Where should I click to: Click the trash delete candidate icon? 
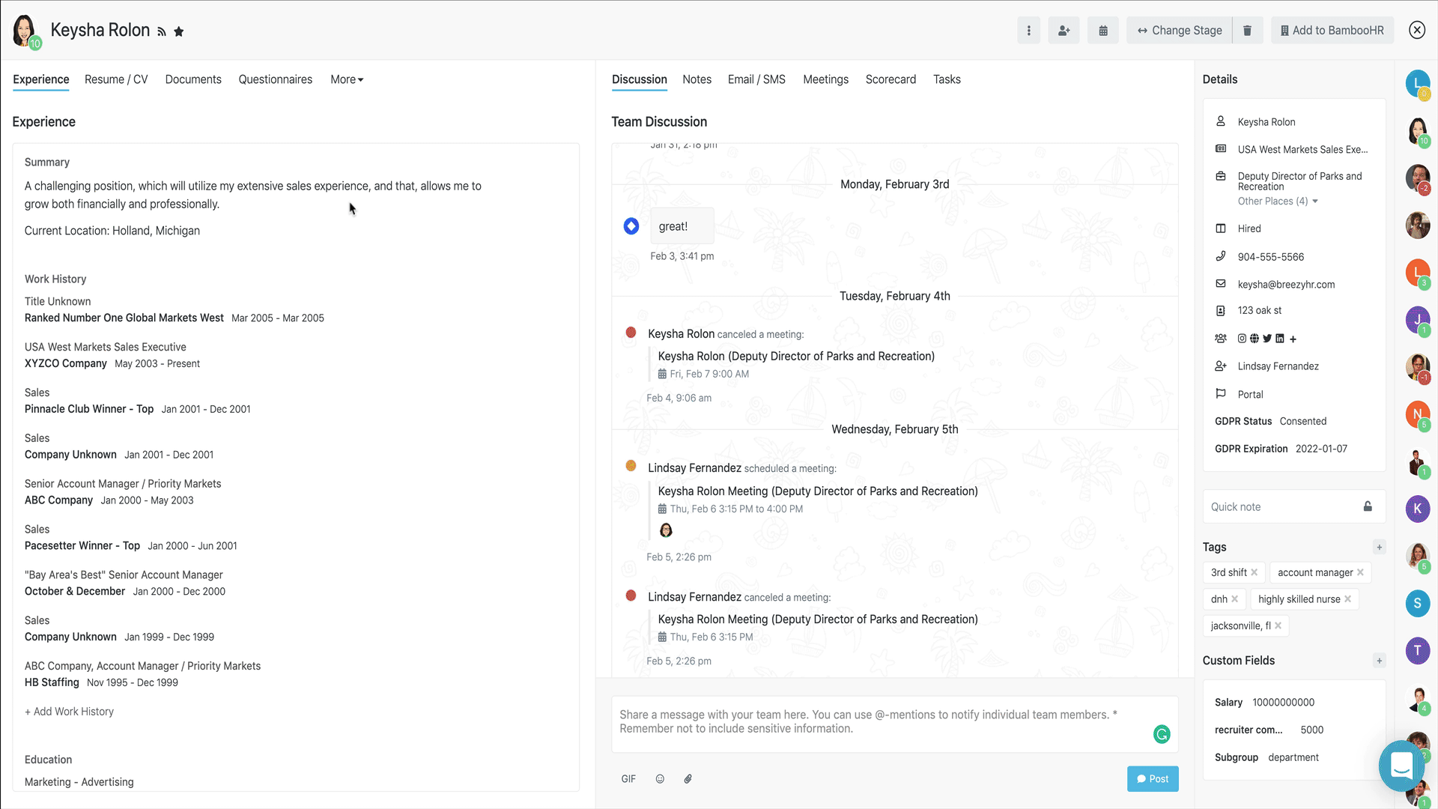[1247, 31]
